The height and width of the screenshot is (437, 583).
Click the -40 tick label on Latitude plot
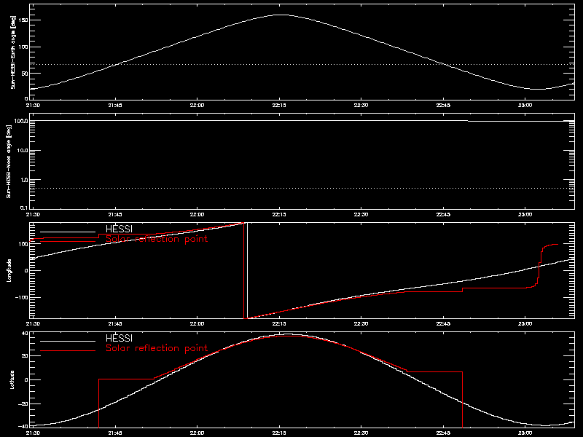[23, 426]
